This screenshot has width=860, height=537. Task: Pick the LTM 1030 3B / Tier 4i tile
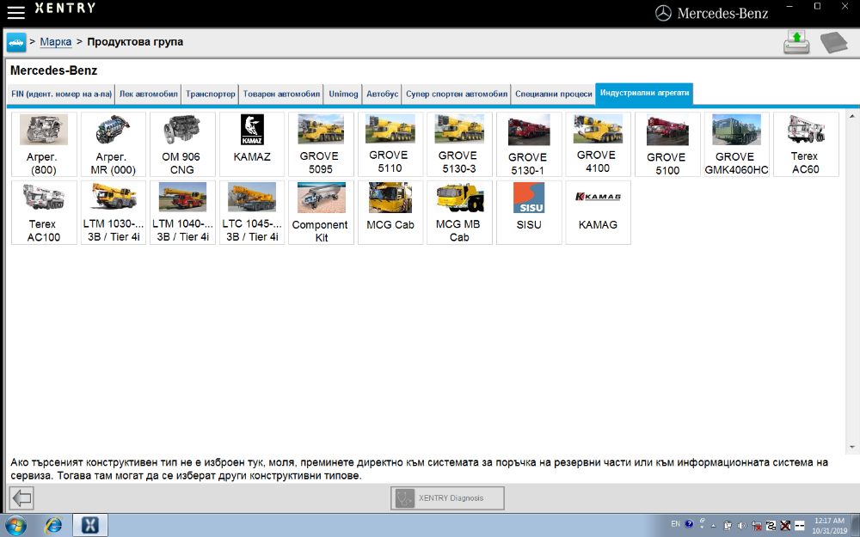click(x=113, y=212)
